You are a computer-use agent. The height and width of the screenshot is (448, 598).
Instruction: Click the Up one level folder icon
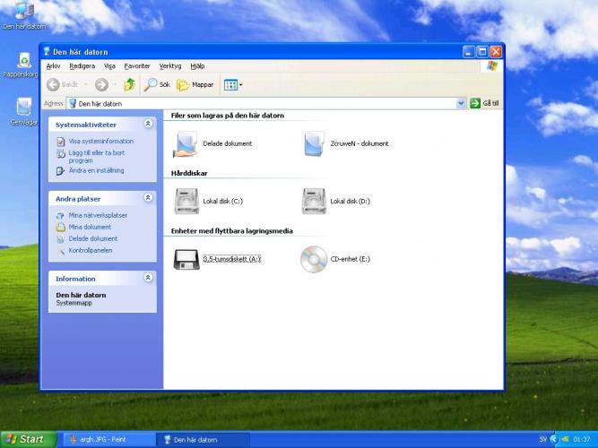click(129, 84)
